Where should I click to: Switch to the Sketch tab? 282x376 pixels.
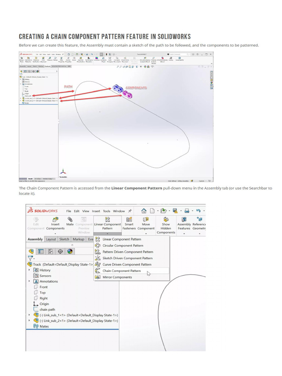point(64,239)
